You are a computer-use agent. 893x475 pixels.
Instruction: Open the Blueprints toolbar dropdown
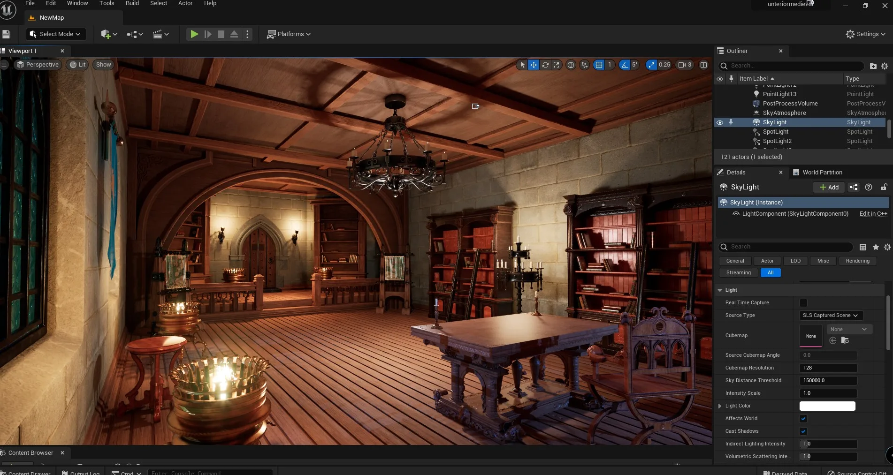pos(135,34)
